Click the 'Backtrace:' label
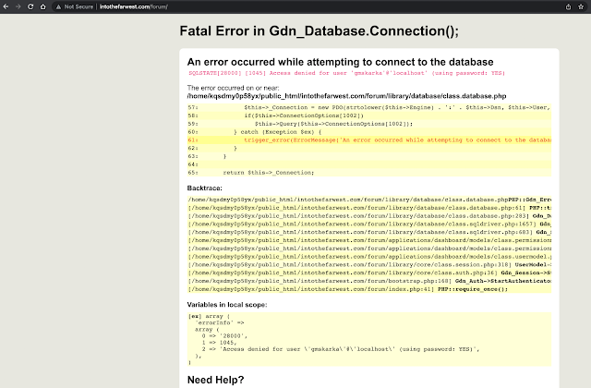Screen dimensions: 591x388 205,188
